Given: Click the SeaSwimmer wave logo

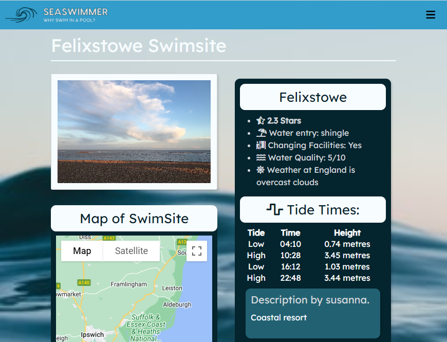Looking at the screenshot, I should (22, 14).
